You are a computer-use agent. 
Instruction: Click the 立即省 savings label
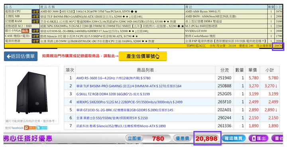coord(134,138)
